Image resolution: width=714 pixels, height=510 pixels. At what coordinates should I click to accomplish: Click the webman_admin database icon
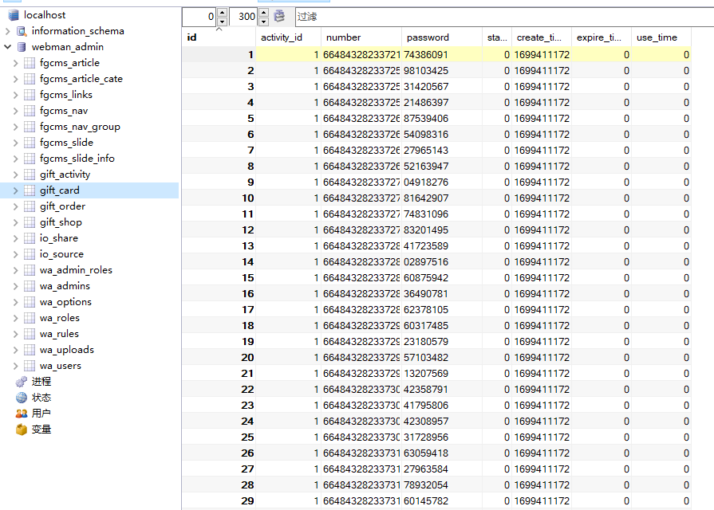click(22, 47)
